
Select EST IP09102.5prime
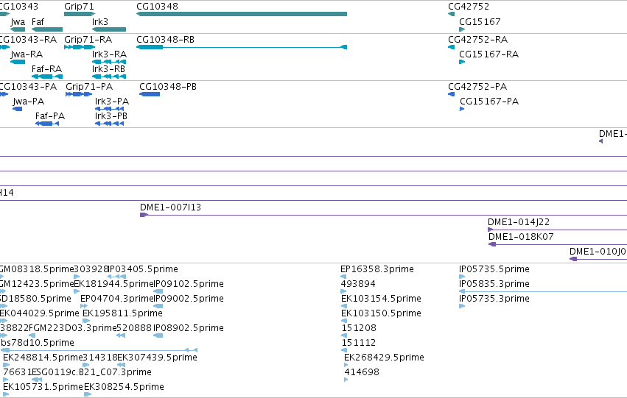pyautogui.click(x=189, y=284)
